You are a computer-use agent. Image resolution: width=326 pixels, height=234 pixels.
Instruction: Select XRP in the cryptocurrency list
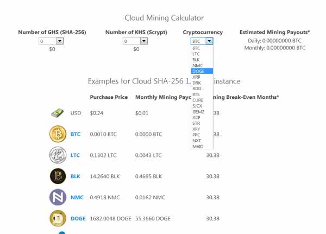pos(202,77)
